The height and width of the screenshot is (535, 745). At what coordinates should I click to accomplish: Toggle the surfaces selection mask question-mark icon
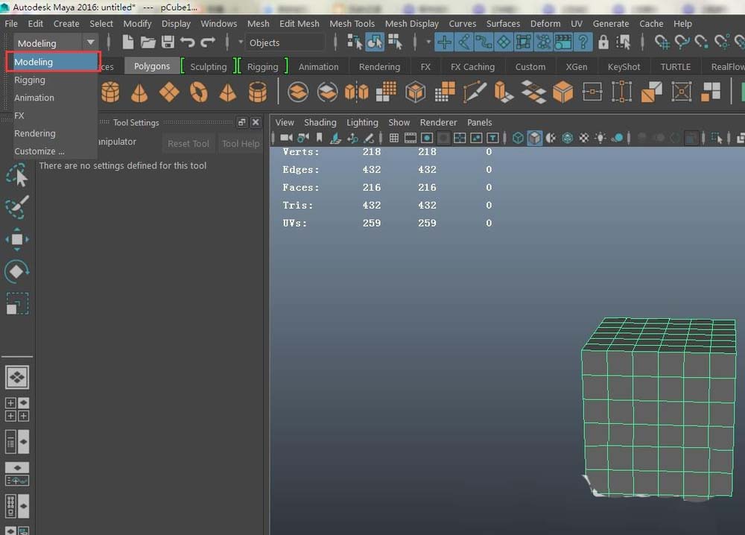tap(583, 42)
